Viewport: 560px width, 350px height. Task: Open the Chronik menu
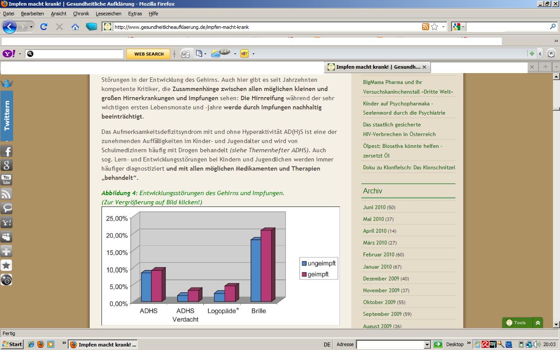[81, 14]
